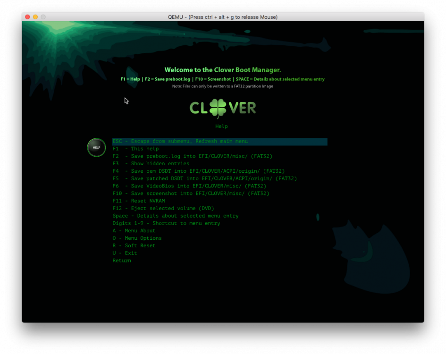Click the FAT32 partition note text

[x=222, y=86]
